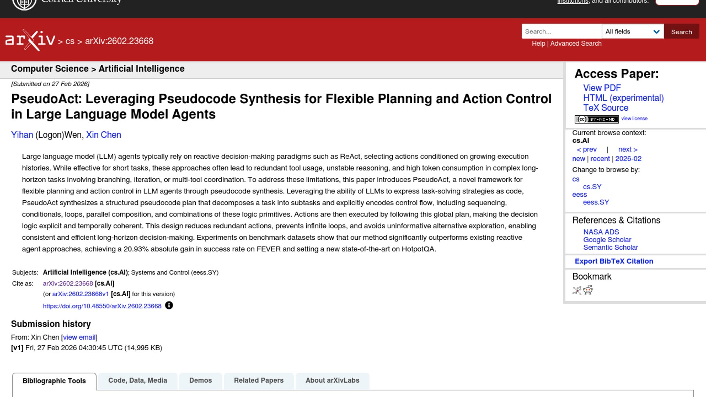The image size is (706, 397).
Task: Click the Creative Commons BY-NC-ND license badge
Action: (596, 119)
